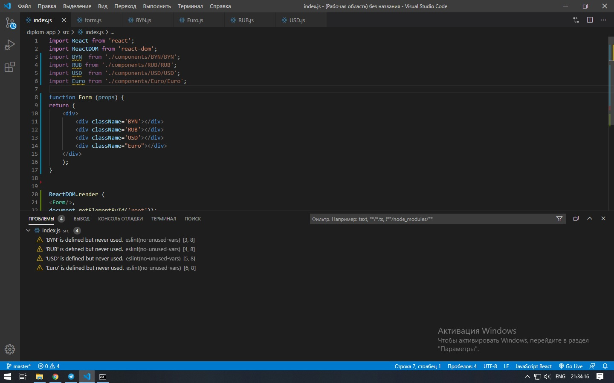
Task: Split the editor to the right
Action: pos(590,20)
